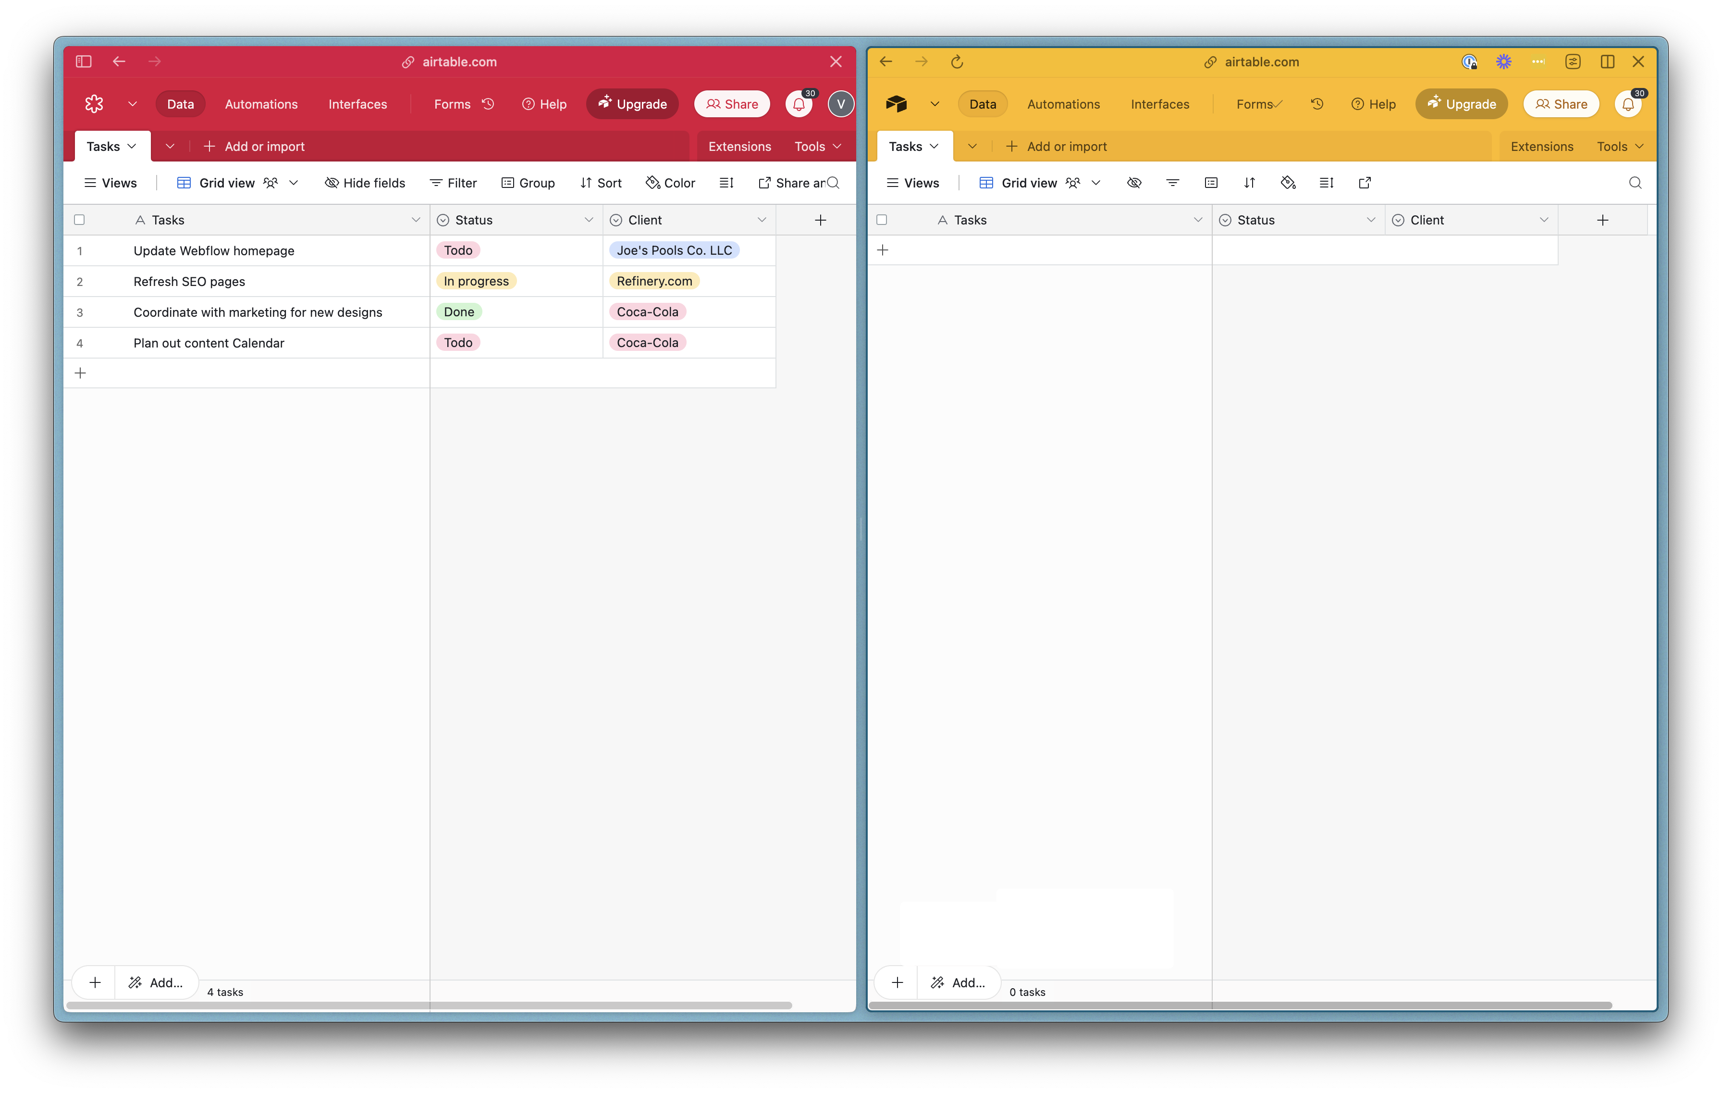The image size is (1722, 1093).
Task: Click the Update Webflow homepage task cell
Action: point(214,251)
